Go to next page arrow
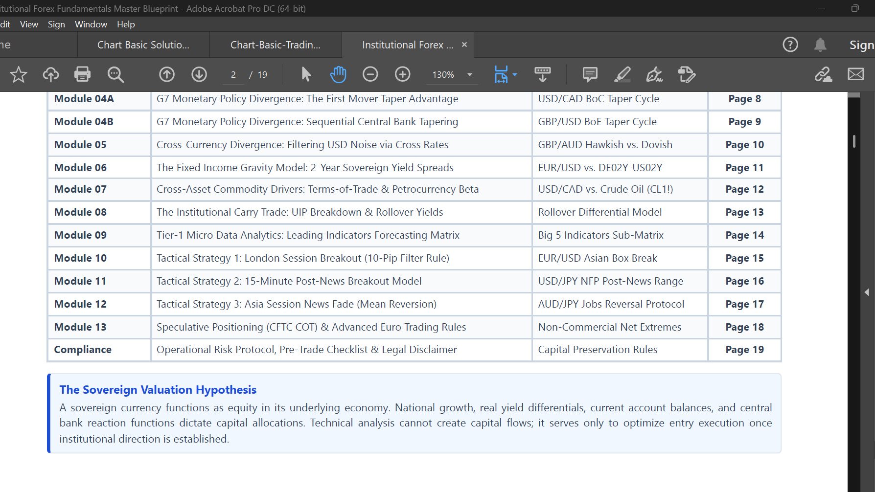 coord(199,74)
